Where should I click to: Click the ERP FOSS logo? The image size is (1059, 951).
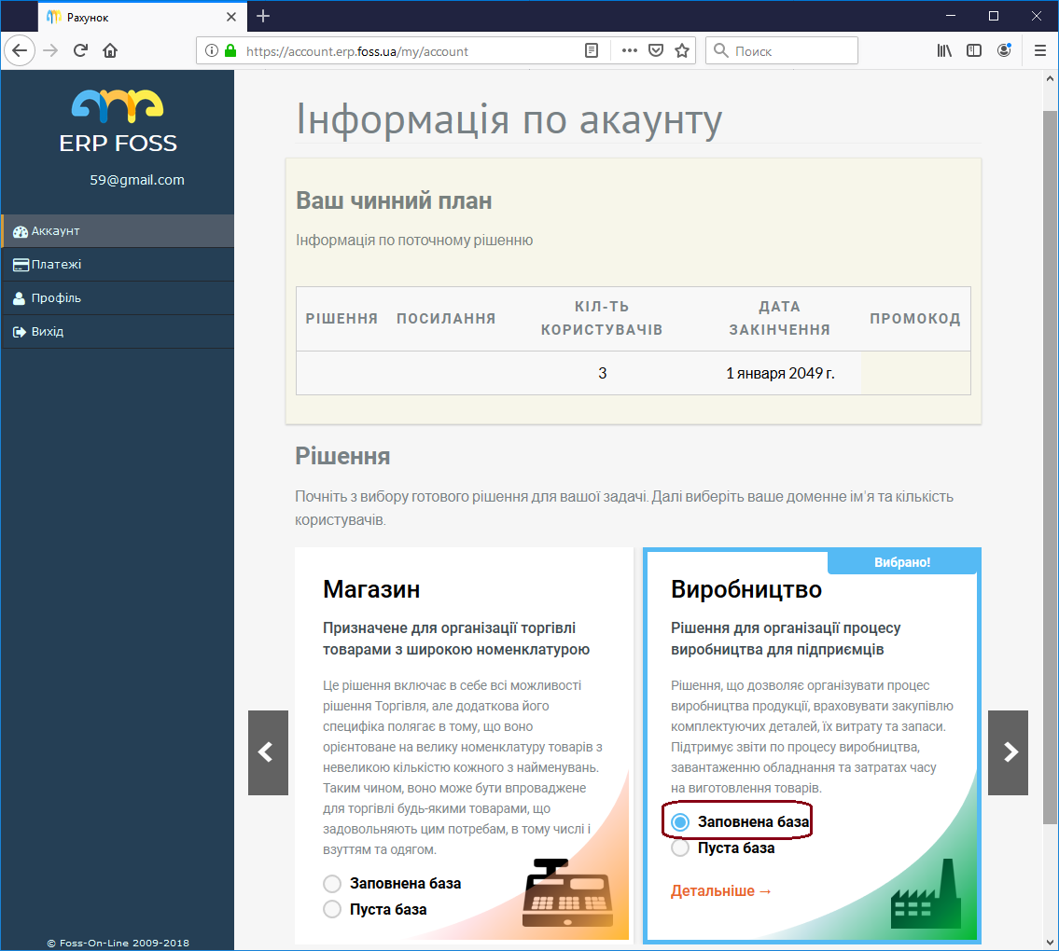118,121
